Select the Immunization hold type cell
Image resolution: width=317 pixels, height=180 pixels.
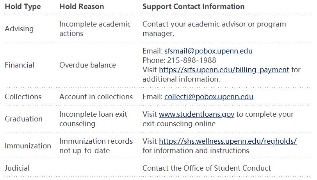point(28,146)
